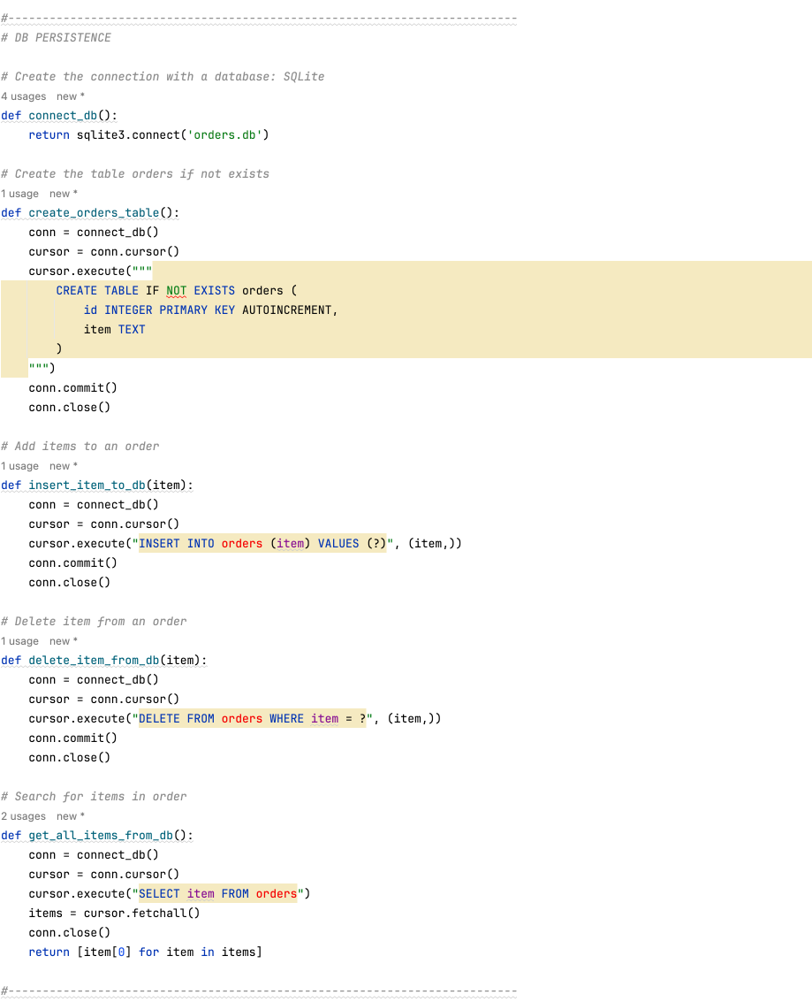This screenshot has width=812, height=1002.
Task: Click the "new *" author hint above connect_db
Action: pyautogui.click(x=71, y=96)
